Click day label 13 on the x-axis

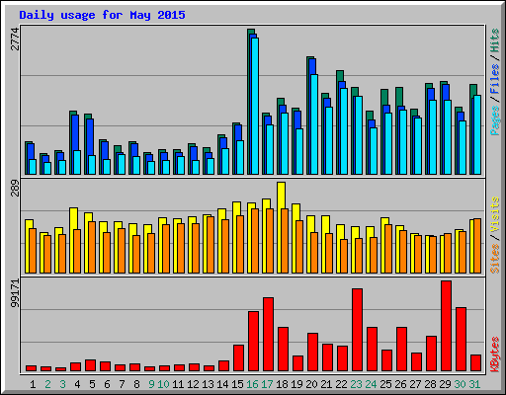pyautogui.click(x=208, y=384)
